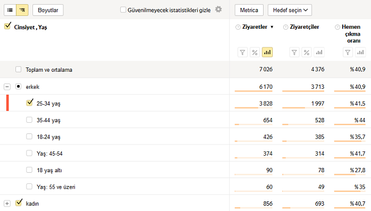Click the Metrica button
371x211 pixels.
(x=249, y=10)
